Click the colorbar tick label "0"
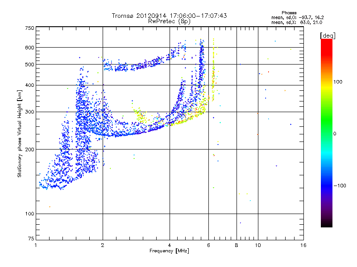Viewport: 357px width, 267px height. (x=335, y=134)
